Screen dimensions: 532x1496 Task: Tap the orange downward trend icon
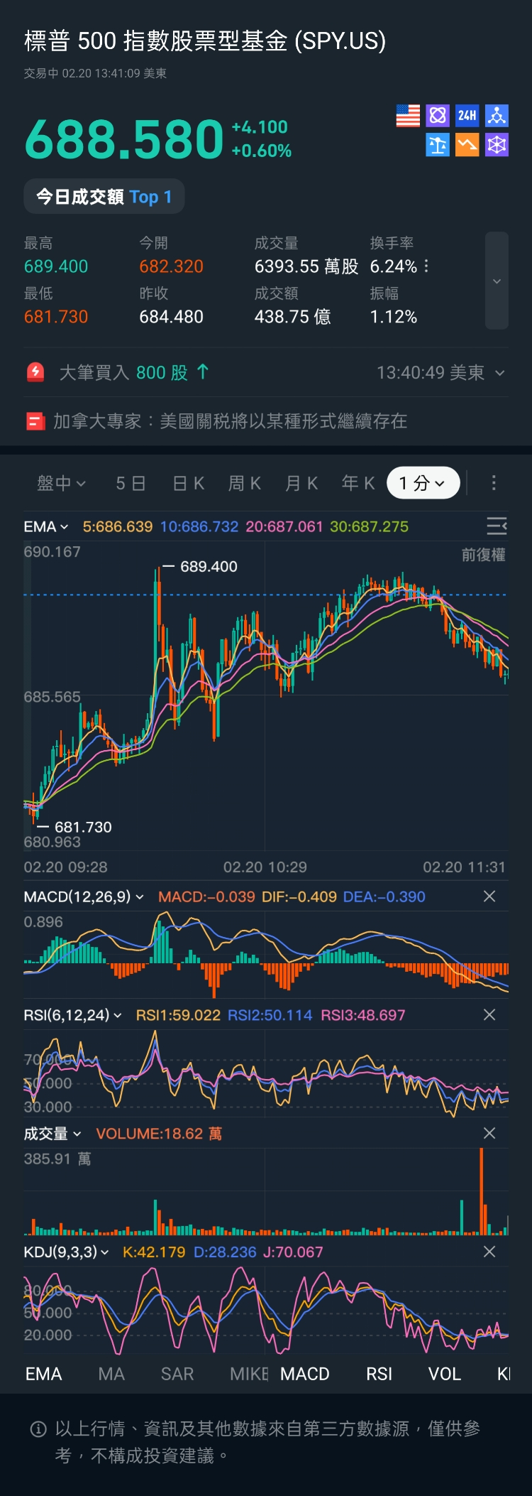467,145
